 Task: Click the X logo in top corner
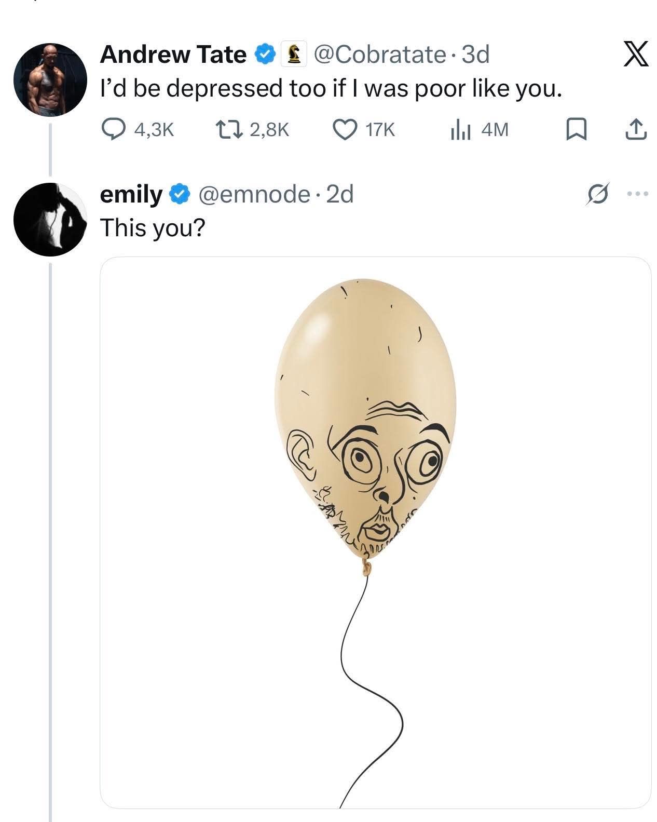[636, 55]
